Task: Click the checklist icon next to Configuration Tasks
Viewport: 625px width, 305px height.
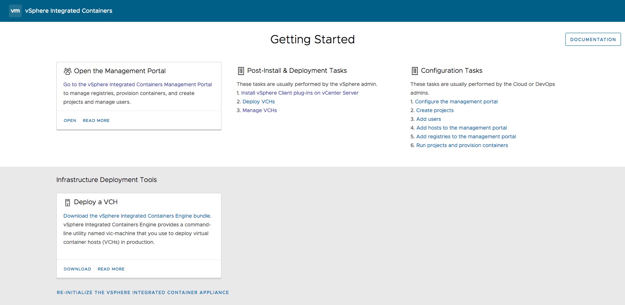Action: tap(414, 71)
